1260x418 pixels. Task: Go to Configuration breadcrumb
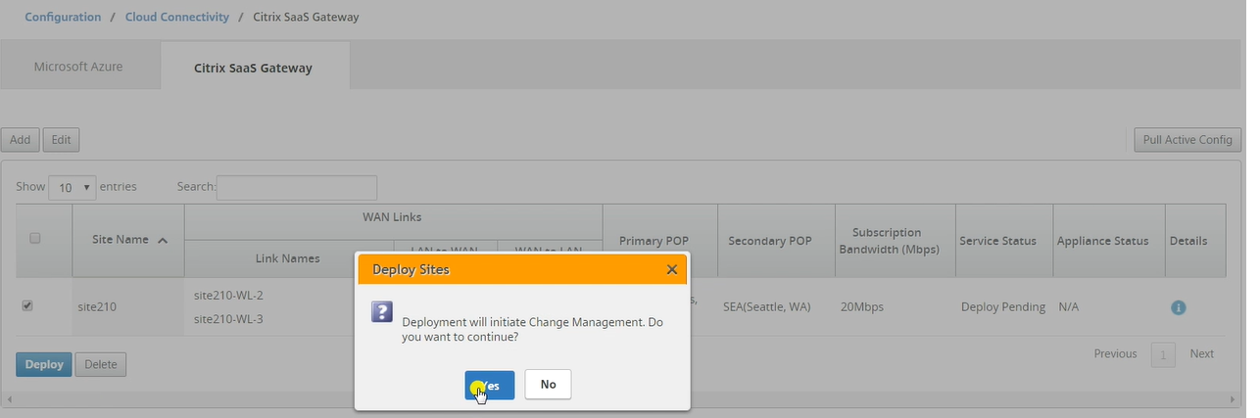tap(63, 17)
